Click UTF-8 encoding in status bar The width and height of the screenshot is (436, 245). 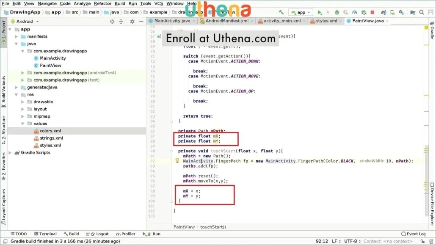point(352,241)
